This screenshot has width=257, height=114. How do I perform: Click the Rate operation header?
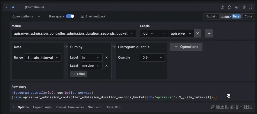point(38,47)
